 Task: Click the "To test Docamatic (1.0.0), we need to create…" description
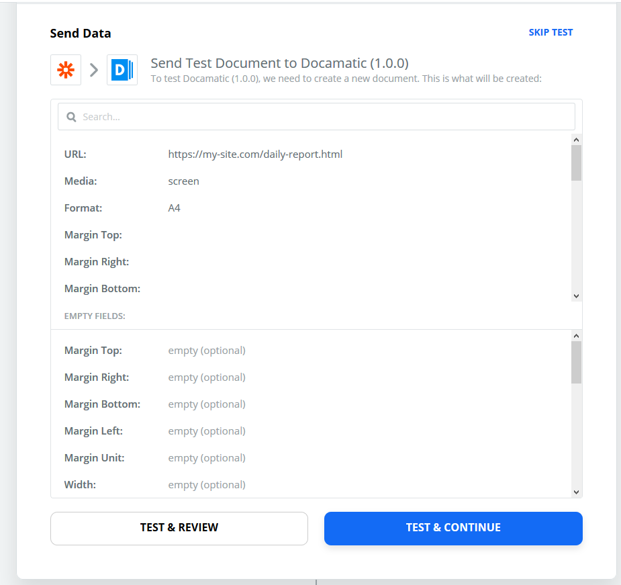coord(346,79)
